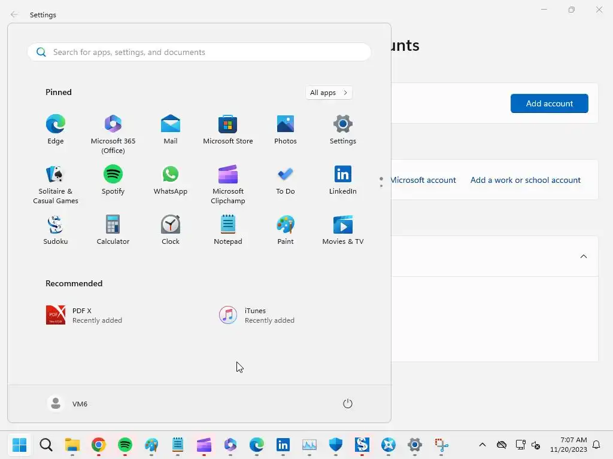The width and height of the screenshot is (613, 459).
Task: Open recently added PDF X
Action: point(84,315)
